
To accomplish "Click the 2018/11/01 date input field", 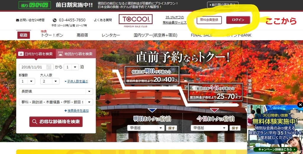I will [36, 67].
